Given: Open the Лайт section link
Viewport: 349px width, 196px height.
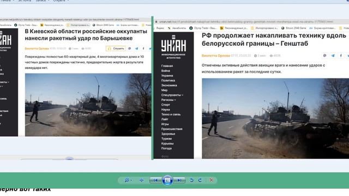Looking at the screenshot, I should coord(165,119).
